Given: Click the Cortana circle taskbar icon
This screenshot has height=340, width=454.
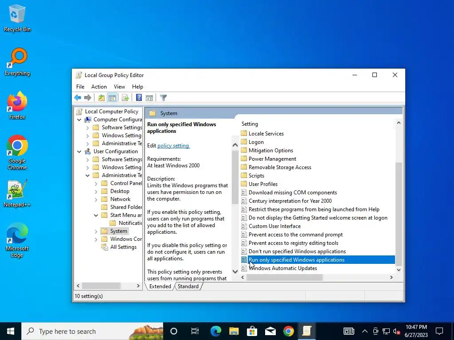Looking at the screenshot, I should tap(174, 331).
